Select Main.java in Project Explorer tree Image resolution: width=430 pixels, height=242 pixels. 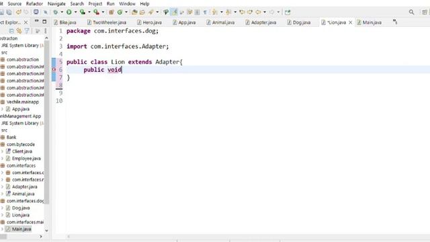pyautogui.click(x=21, y=229)
